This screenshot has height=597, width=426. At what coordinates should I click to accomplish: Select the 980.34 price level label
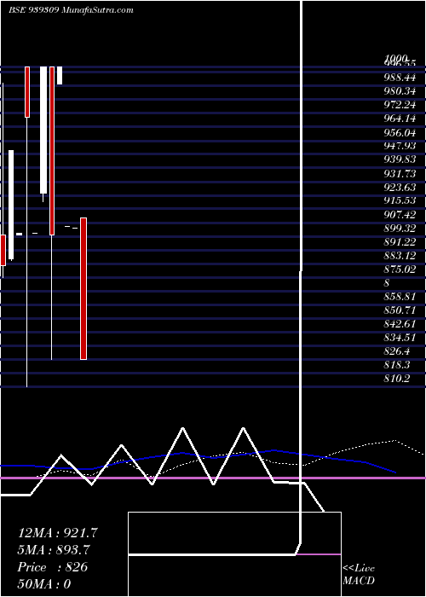400,91
